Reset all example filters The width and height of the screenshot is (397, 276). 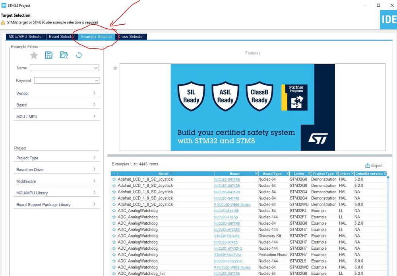point(79,55)
